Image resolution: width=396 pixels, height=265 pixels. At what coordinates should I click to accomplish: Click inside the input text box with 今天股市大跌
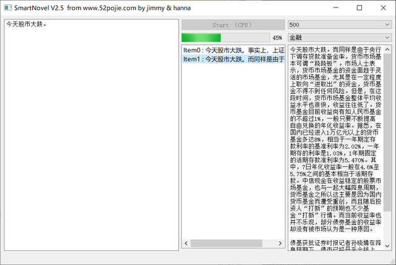tap(92, 135)
